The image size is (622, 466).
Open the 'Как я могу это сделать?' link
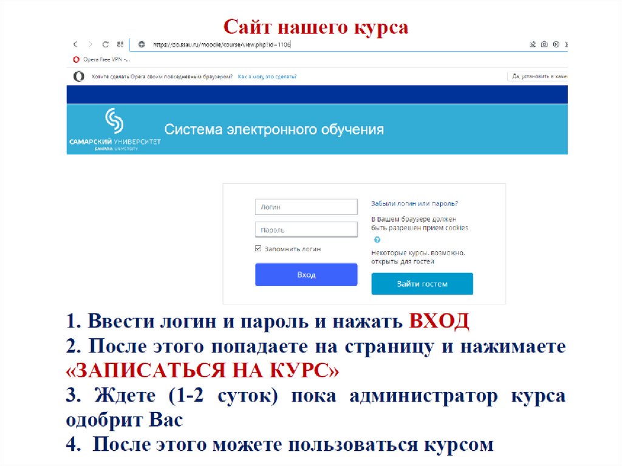pyautogui.click(x=267, y=77)
